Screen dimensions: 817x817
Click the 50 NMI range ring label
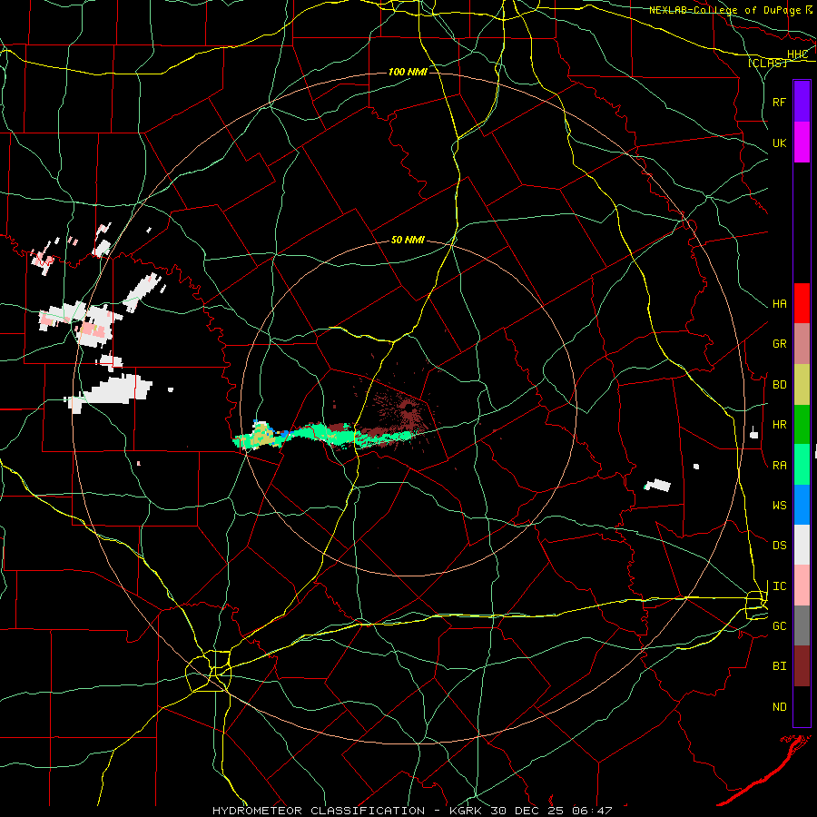click(x=408, y=240)
